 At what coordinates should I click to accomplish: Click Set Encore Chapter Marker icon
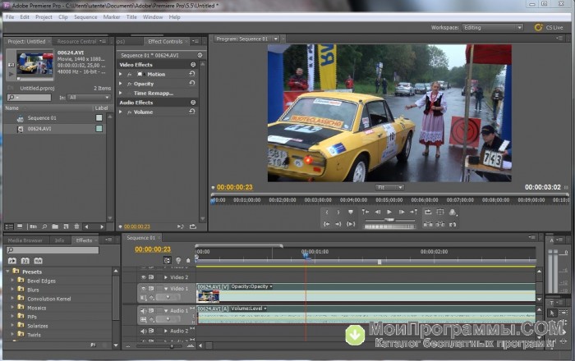pyautogui.click(x=178, y=260)
